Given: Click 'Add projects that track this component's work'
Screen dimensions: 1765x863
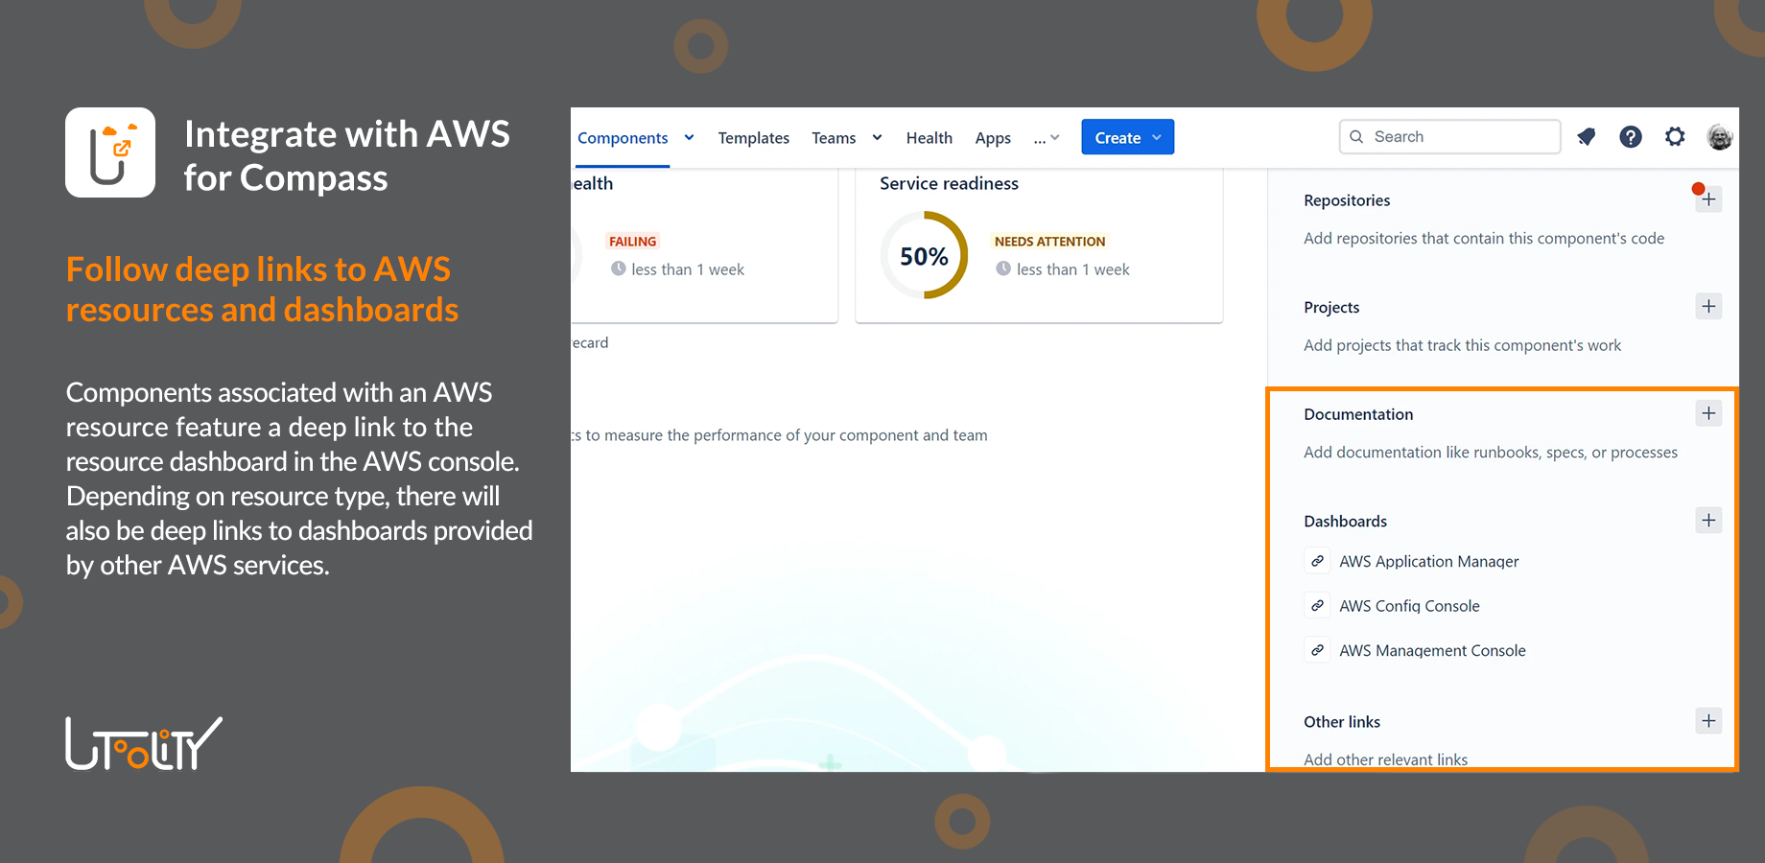Looking at the screenshot, I should pyautogui.click(x=1462, y=345).
